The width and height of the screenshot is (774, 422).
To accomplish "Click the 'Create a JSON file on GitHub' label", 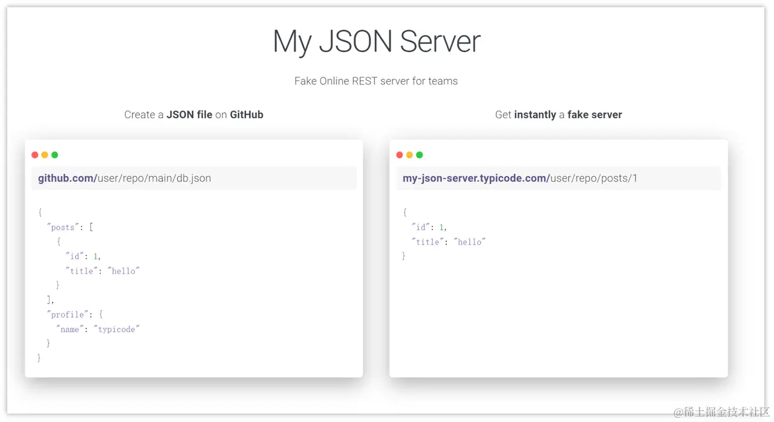I will (193, 114).
